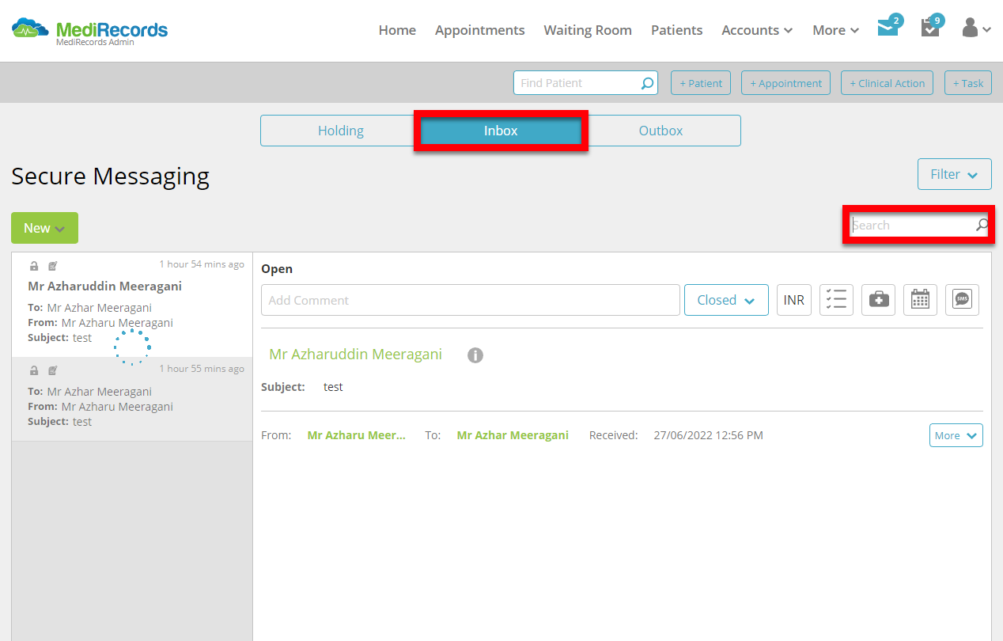Image resolution: width=1003 pixels, height=641 pixels.
Task: Click sender link Mr Azharu Meer...
Action: pos(356,435)
